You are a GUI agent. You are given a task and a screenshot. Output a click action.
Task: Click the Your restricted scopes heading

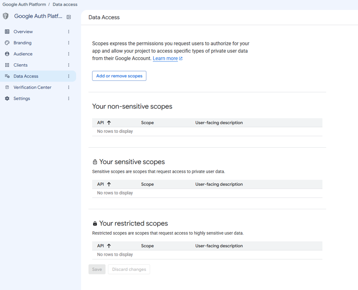pos(134,223)
